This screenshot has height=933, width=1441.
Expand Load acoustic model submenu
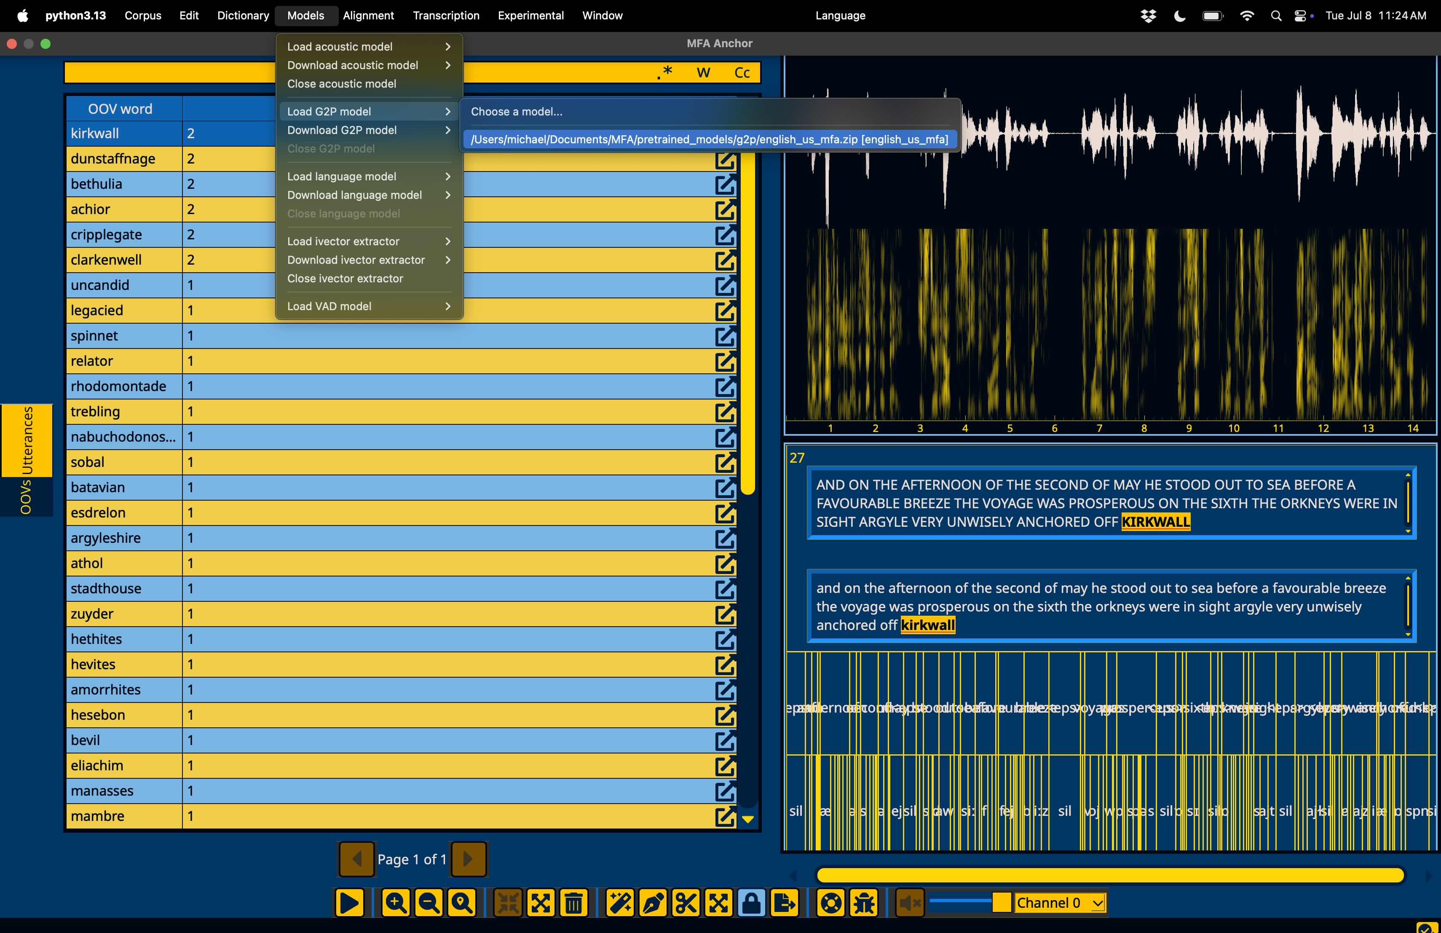point(370,47)
